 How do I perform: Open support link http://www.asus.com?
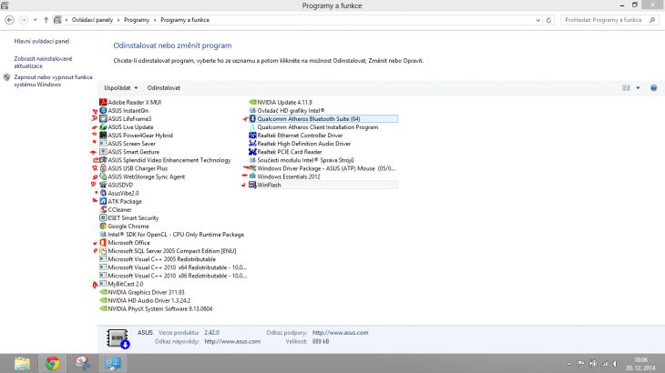coord(340,333)
